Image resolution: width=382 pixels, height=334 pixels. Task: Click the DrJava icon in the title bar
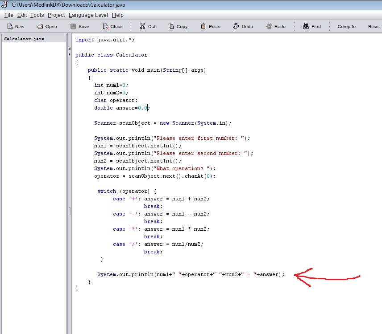(5, 4)
